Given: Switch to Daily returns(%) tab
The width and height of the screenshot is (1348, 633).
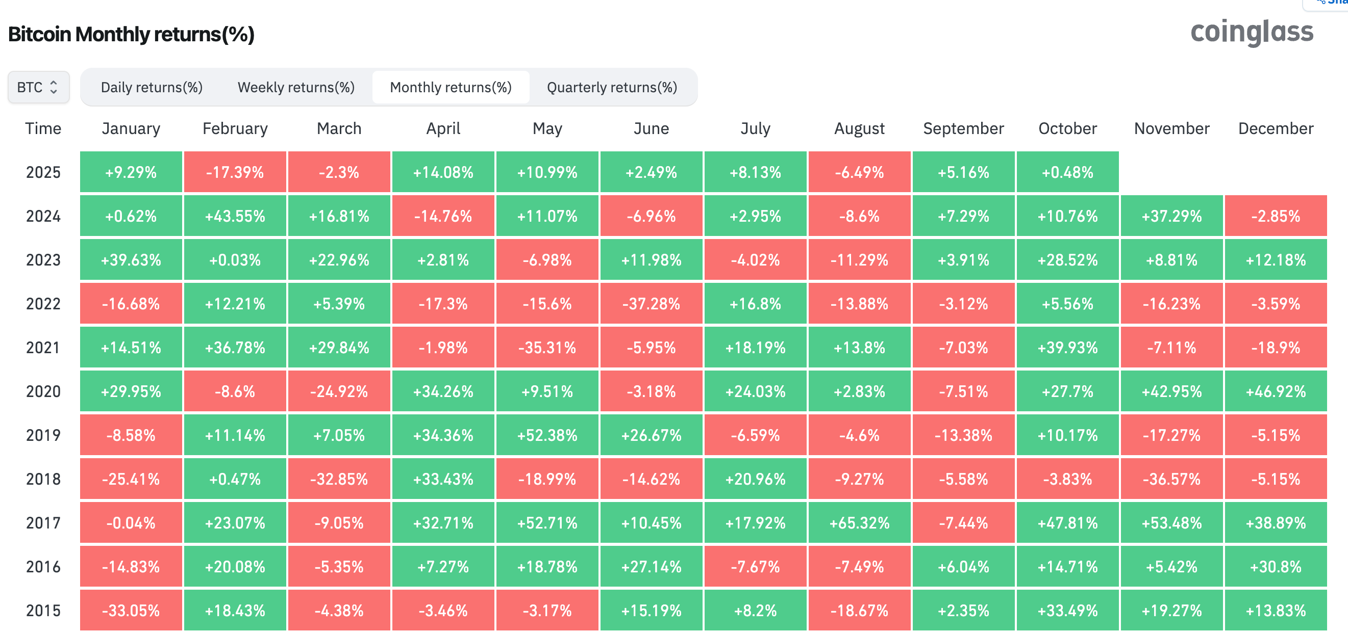Looking at the screenshot, I should tap(151, 87).
